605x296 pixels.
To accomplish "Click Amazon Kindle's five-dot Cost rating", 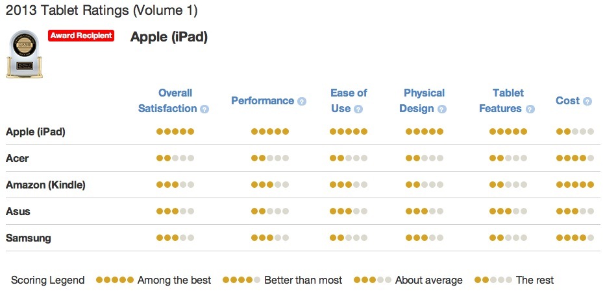I will click(575, 185).
